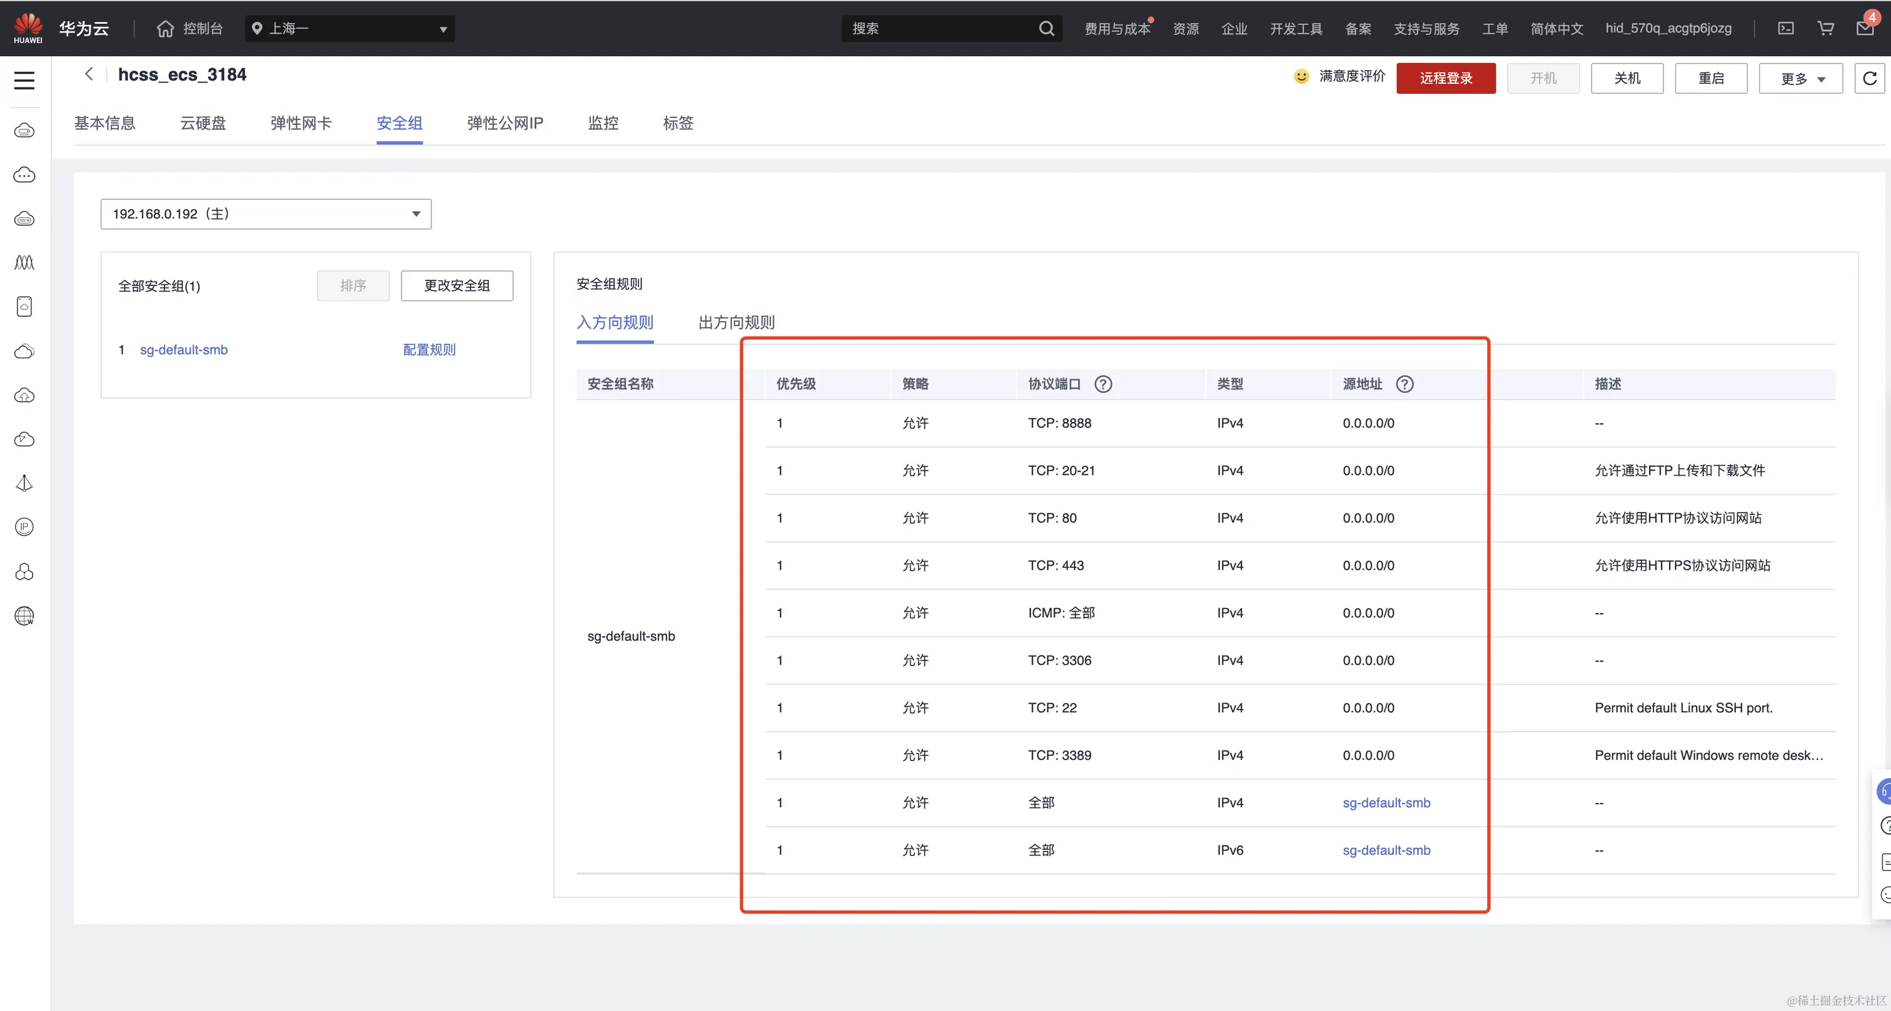The height and width of the screenshot is (1011, 1891).
Task: Click the search magnifier icon
Action: pos(1046,29)
